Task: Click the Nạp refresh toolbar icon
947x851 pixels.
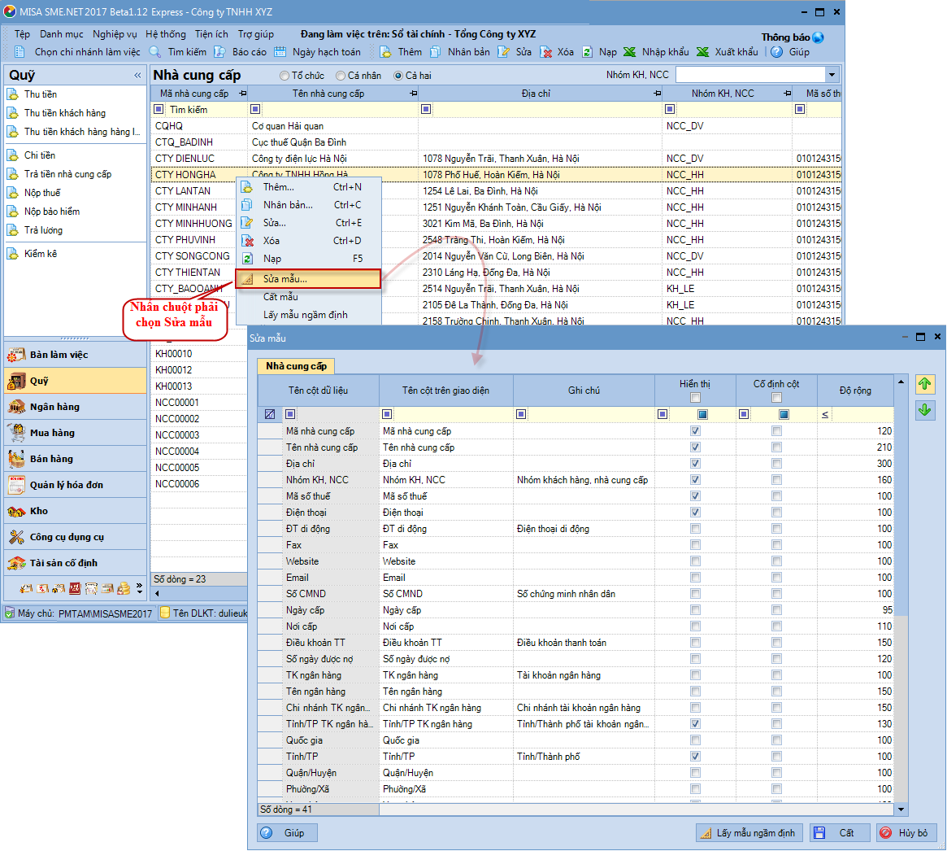Action: pos(587,52)
